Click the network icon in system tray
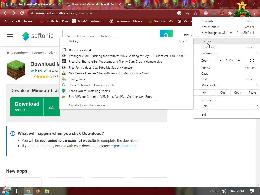The width and height of the screenshot is (260, 195). [x=218, y=191]
